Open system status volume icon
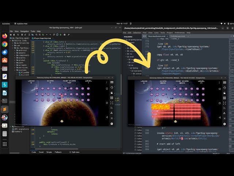 coord(225,23)
